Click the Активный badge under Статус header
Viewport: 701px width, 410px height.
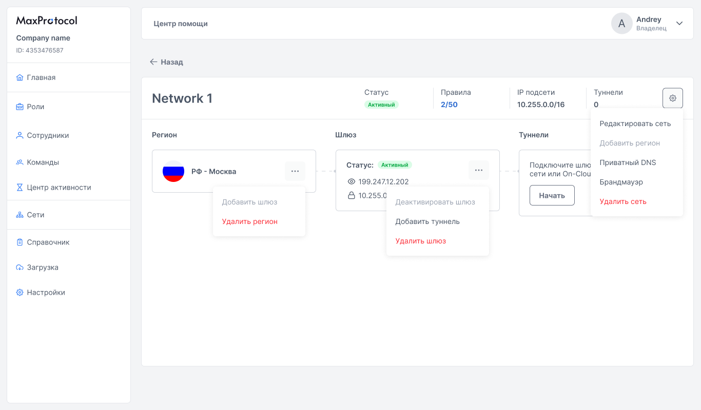coord(381,105)
